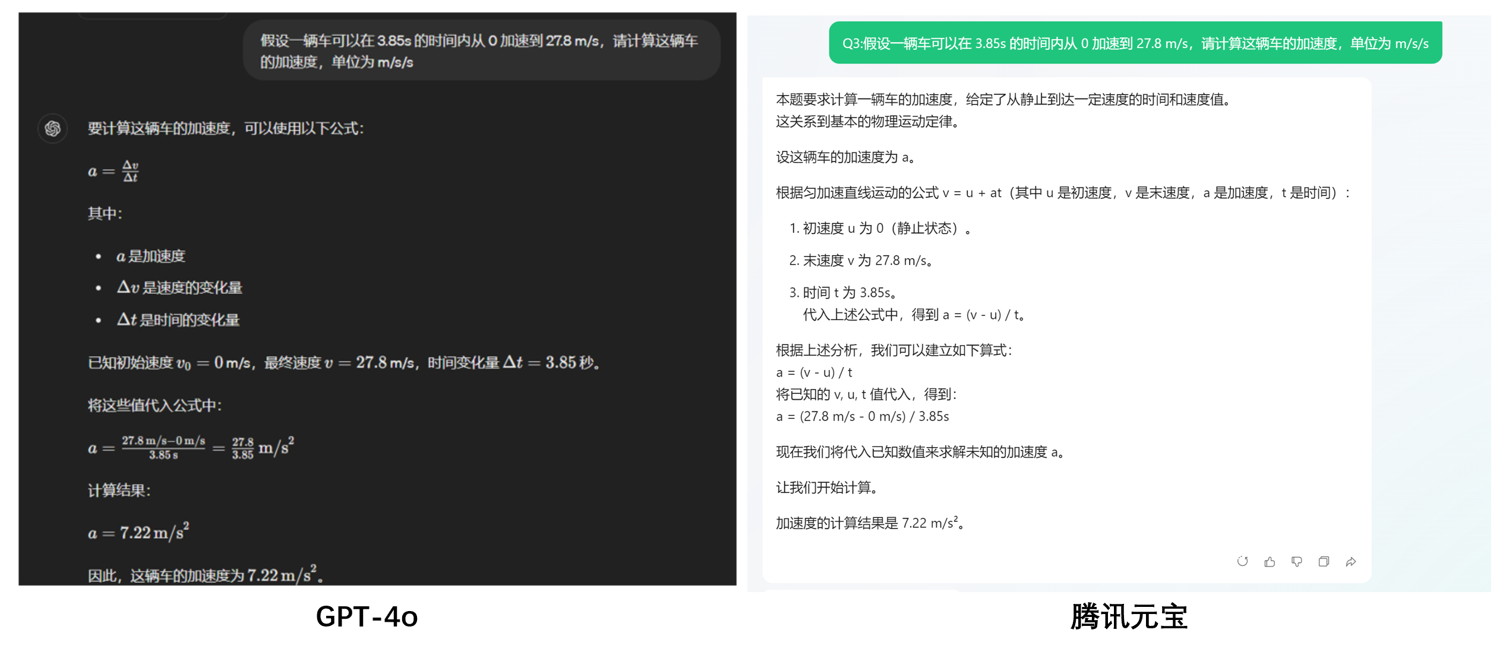Click the text '根据上述分析，我们可以建立如下算式:'
Screen dimensions: 1506x655
(894, 350)
